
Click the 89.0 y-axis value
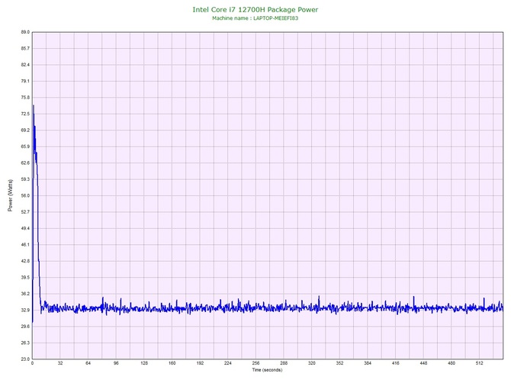coord(25,32)
